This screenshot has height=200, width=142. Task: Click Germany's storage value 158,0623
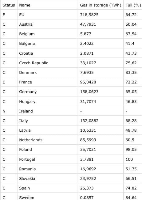89,91
